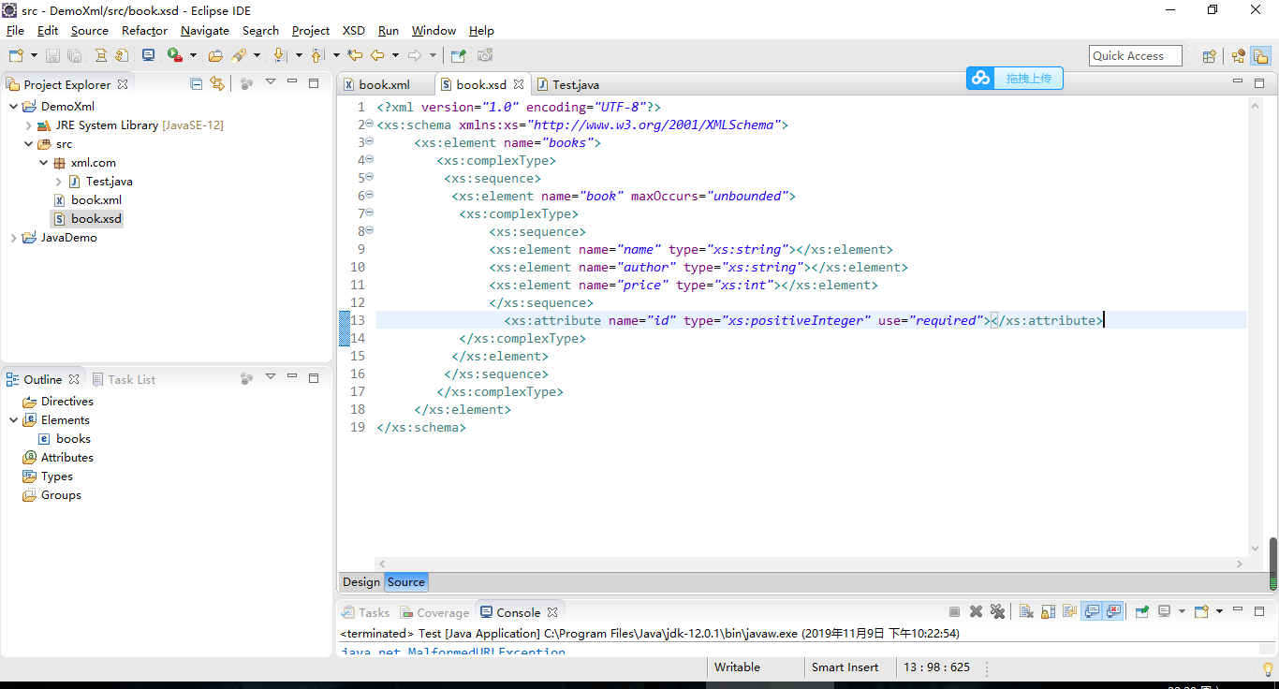
Task: Select book.xml in Project Explorer
Action: pyautogui.click(x=96, y=200)
